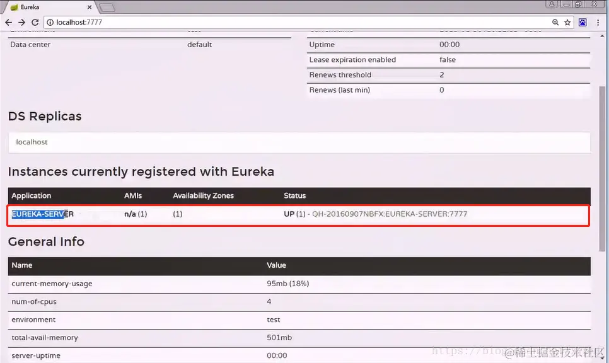Go forward with the browser forward arrow
Screen dimensions: 609x363
[x=21, y=23]
